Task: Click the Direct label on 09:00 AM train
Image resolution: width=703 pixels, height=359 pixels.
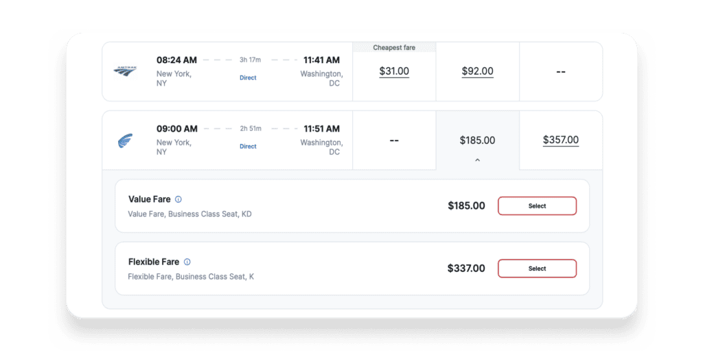Action: point(248,147)
